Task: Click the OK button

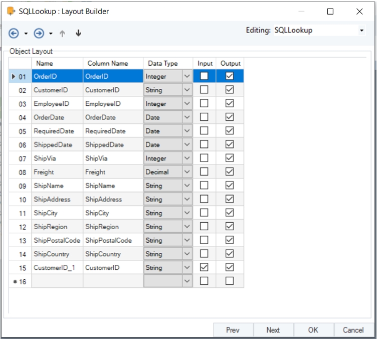Action: point(313,330)
